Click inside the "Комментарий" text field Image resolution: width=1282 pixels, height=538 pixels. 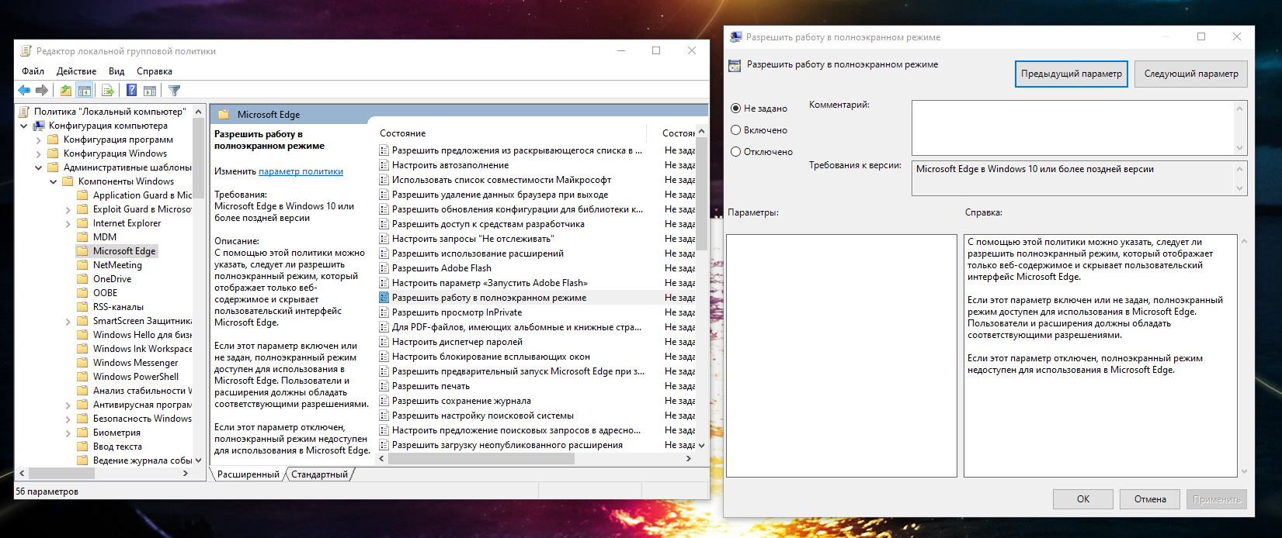(1072, 127)
